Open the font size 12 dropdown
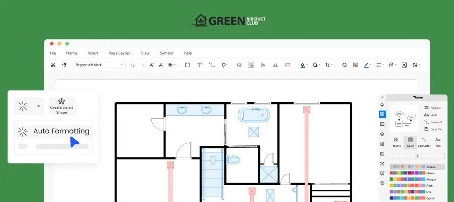Image resolution: width=454 pixels, height=202 pixels. tap(137, 65)
